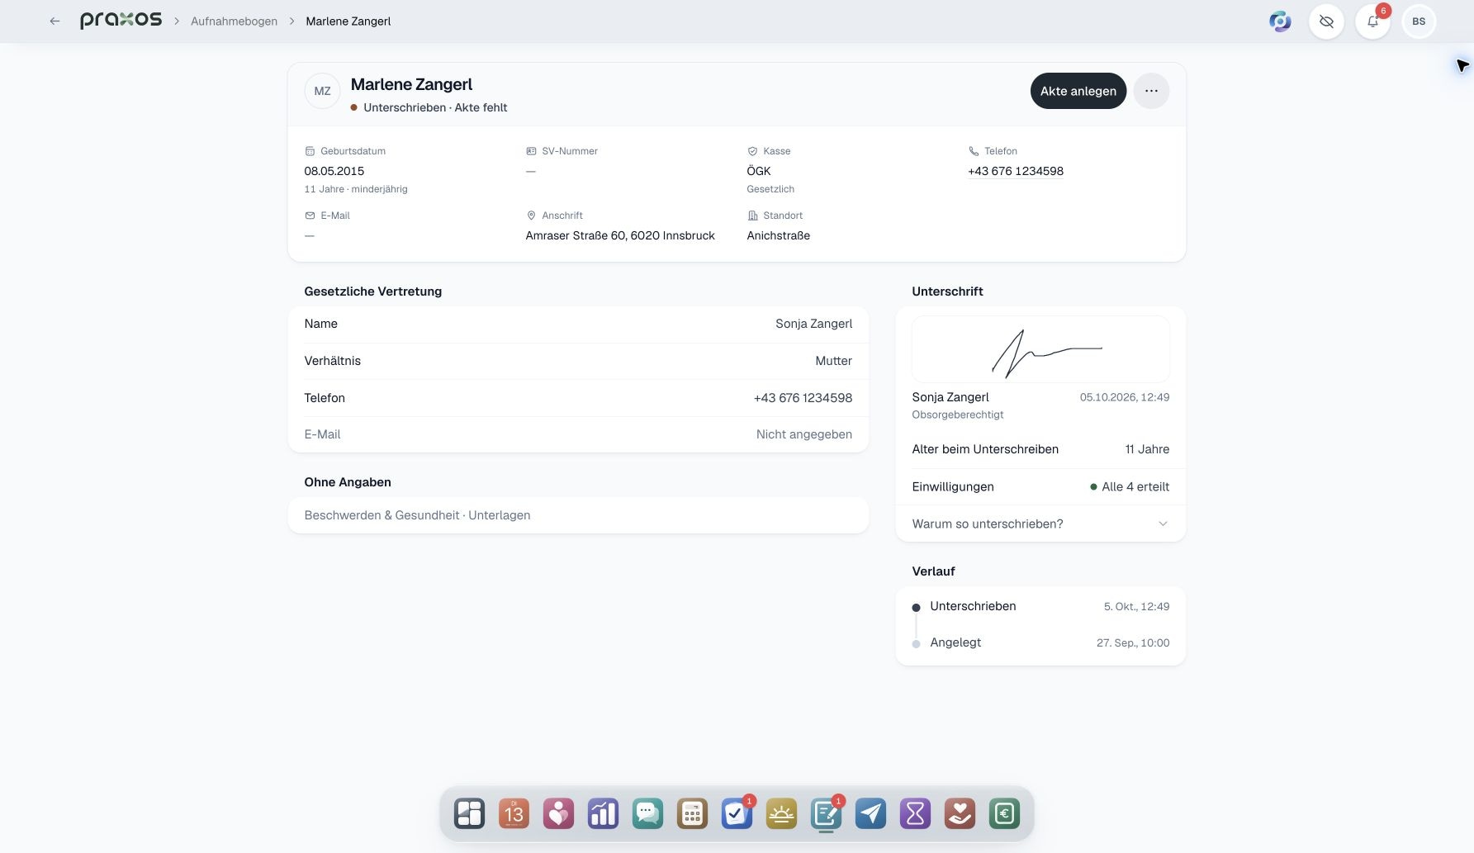
Task: Open the BS user avatar menu
Action: point(1419,21)
